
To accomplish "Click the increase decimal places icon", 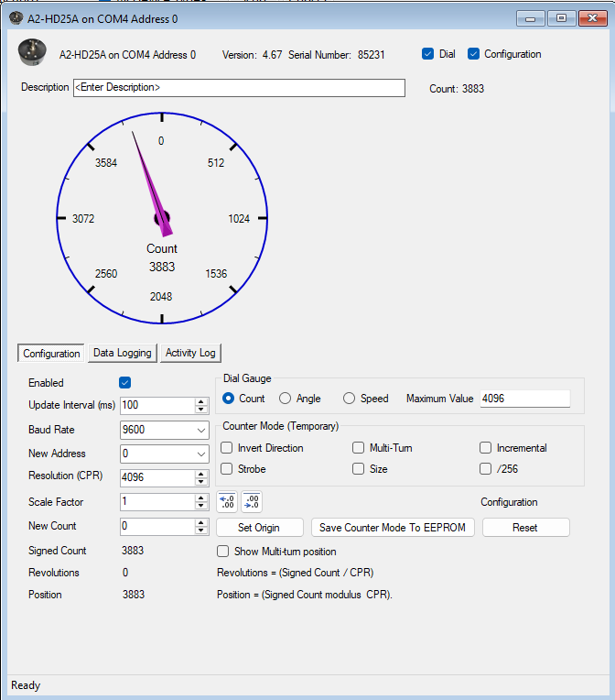I will [227, 502].
